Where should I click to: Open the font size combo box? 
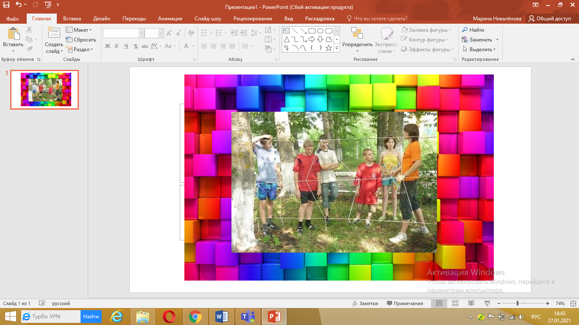154,33
